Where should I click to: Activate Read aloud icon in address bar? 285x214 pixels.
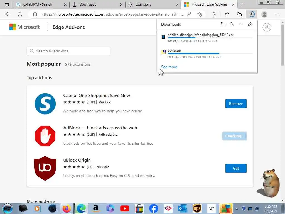[189, 14]
